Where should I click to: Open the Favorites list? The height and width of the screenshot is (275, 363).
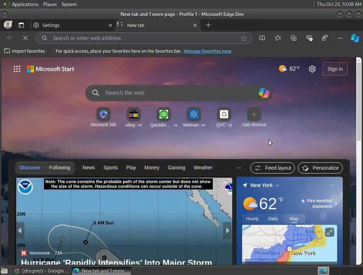click(x=278, y=38)
